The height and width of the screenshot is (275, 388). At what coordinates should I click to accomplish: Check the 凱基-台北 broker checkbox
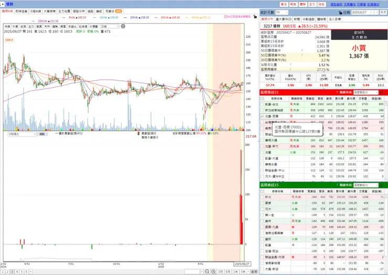point(262,105)
